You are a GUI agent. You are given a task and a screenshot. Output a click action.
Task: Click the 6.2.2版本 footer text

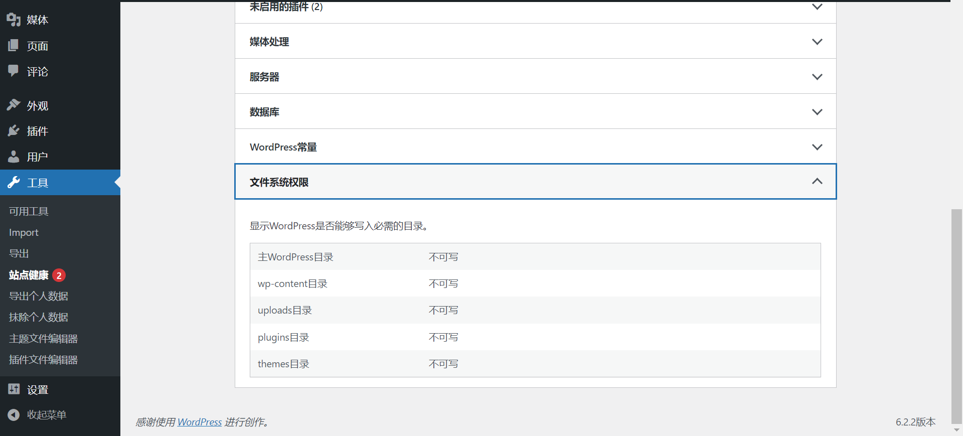point(916,422)
